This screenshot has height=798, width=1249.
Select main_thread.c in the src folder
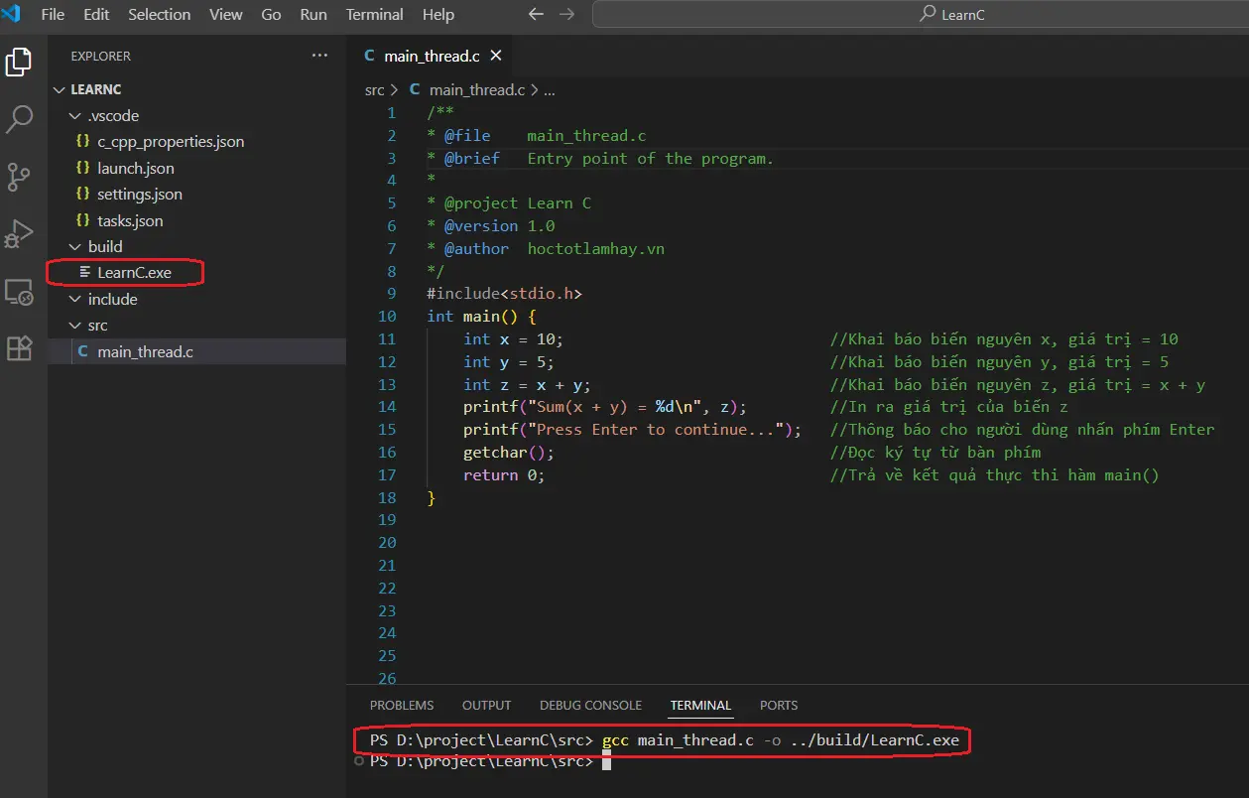click(145, 351)
